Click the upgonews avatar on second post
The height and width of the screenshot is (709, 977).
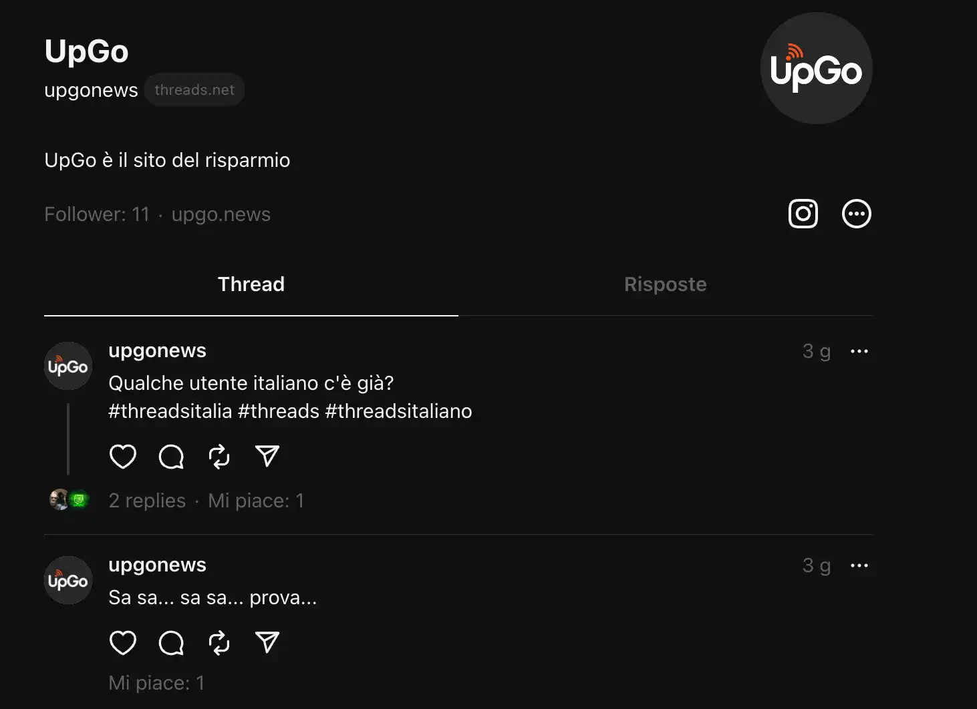(68, 580)
